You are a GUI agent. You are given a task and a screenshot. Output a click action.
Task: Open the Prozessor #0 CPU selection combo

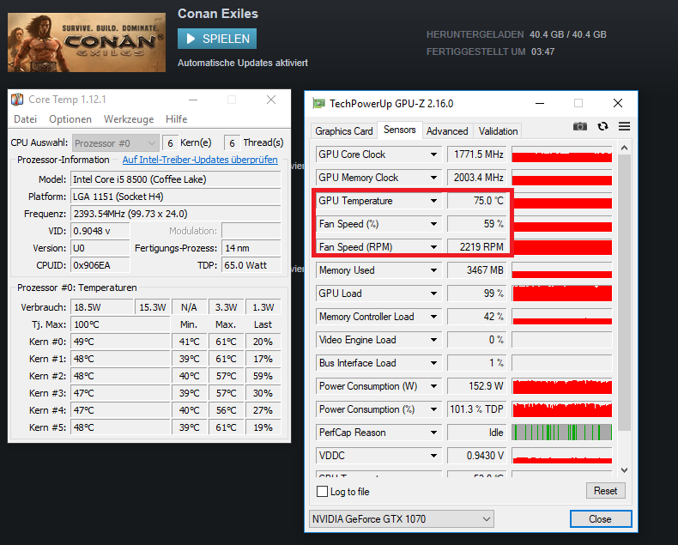click(116, 143)
